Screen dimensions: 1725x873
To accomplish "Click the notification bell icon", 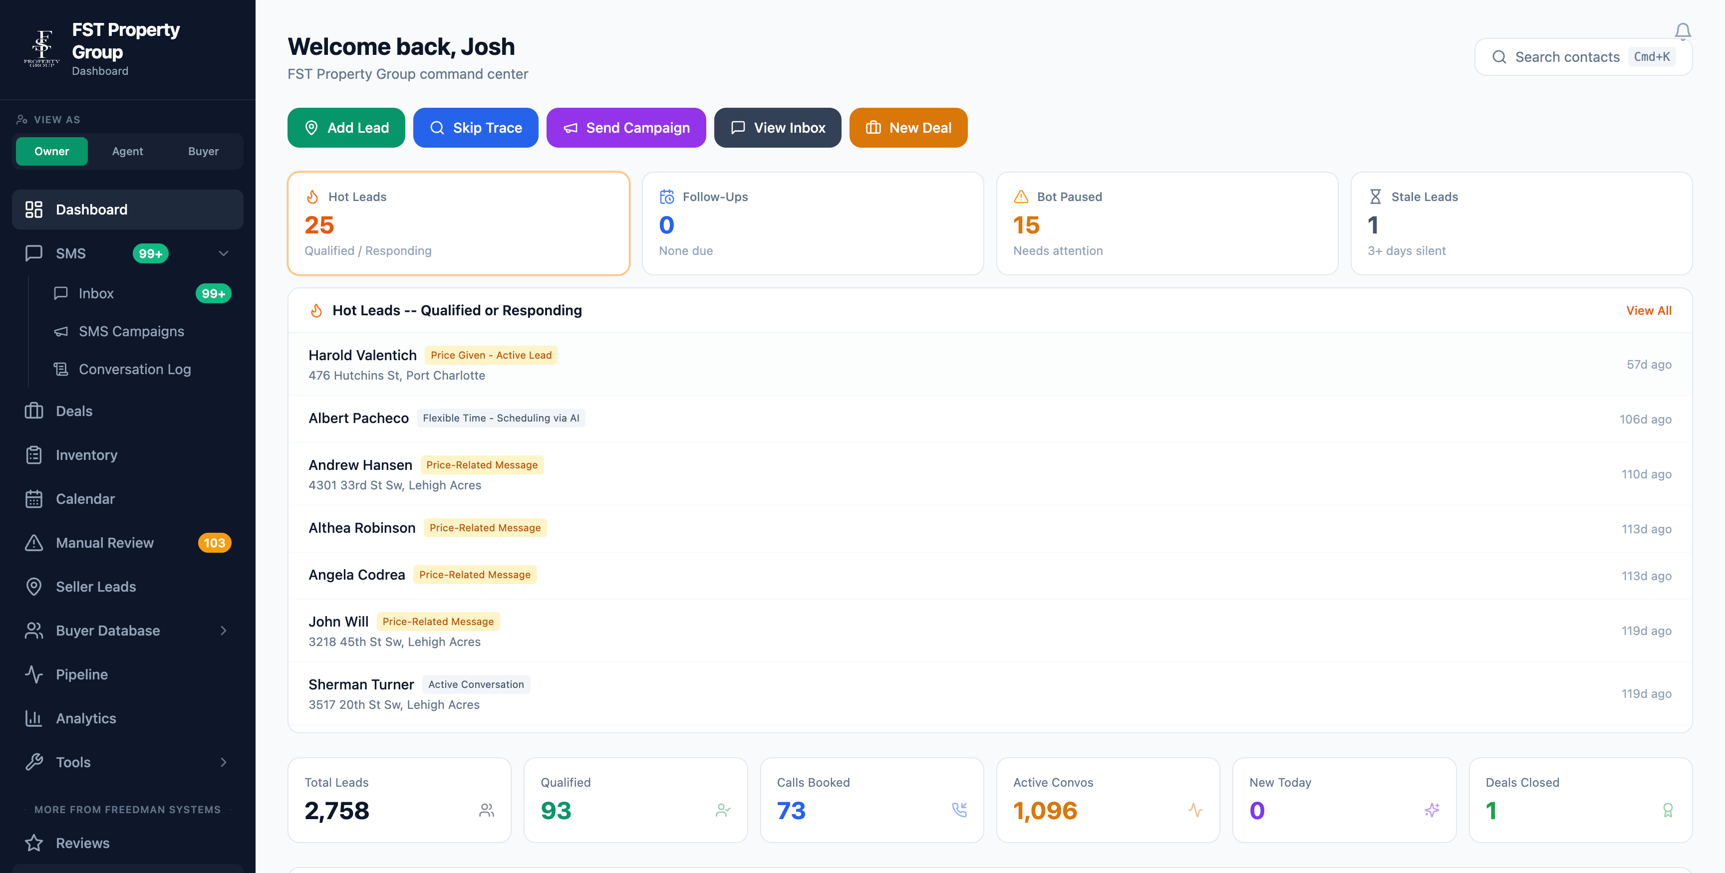I will 1682,31.
